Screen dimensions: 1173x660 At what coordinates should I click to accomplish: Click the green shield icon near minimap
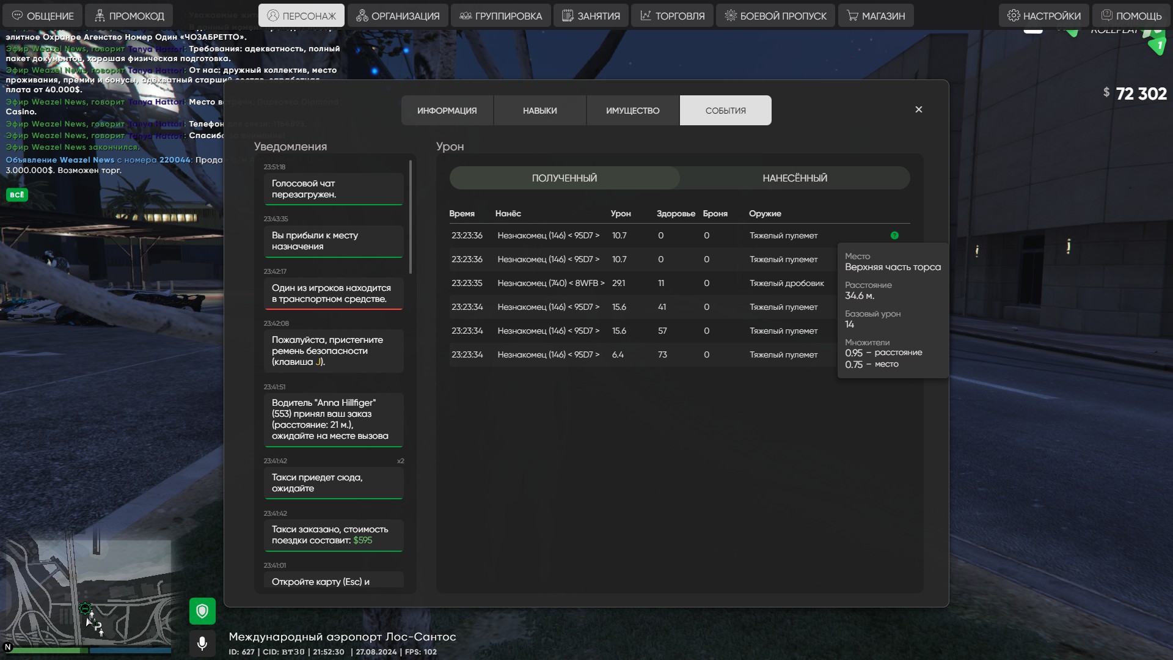202,611
